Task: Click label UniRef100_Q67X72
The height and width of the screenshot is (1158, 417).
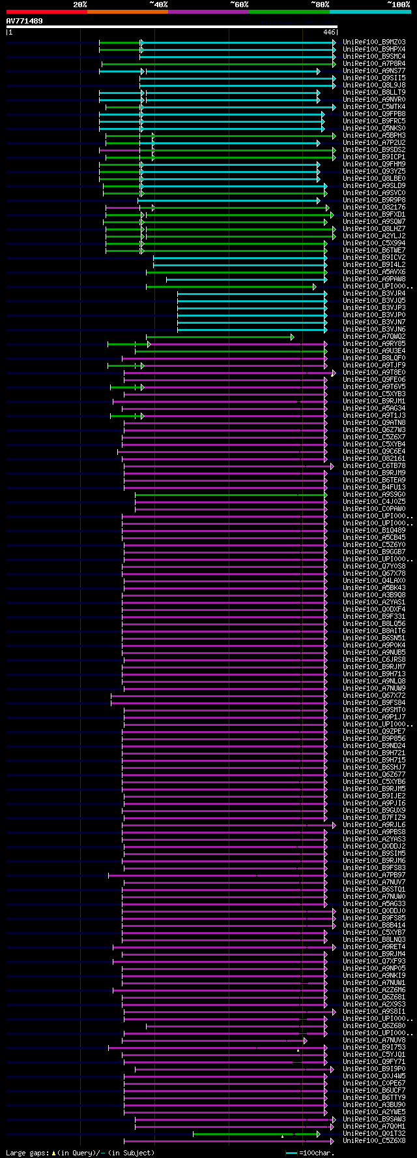Action: pos(374,696)
